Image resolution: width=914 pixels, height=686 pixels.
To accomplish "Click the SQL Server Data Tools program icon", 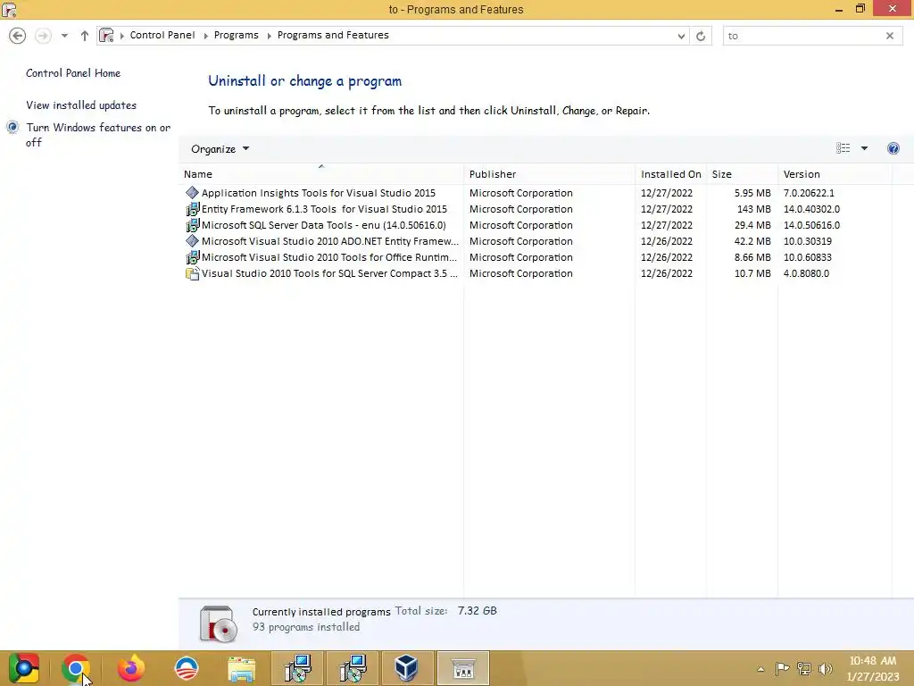I will [192, 225].
